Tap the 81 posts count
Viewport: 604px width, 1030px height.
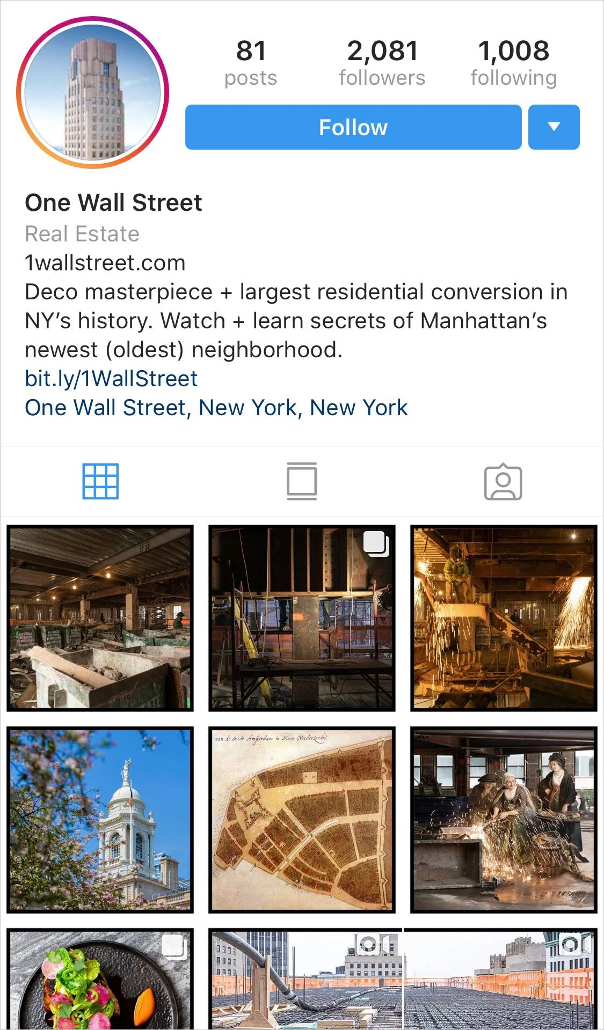[x=251, y=63]
